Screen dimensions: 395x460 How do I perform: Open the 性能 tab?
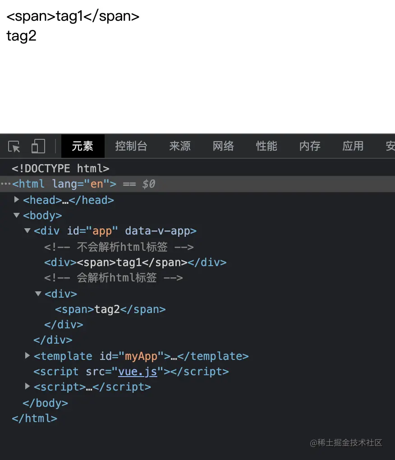[x=266, y=146]
